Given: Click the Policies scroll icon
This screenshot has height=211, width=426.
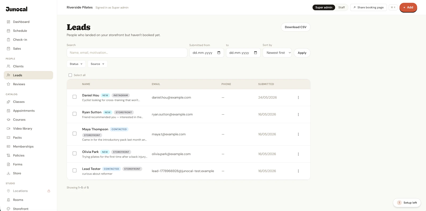Looking at the screenshot, I should (9, 155).
